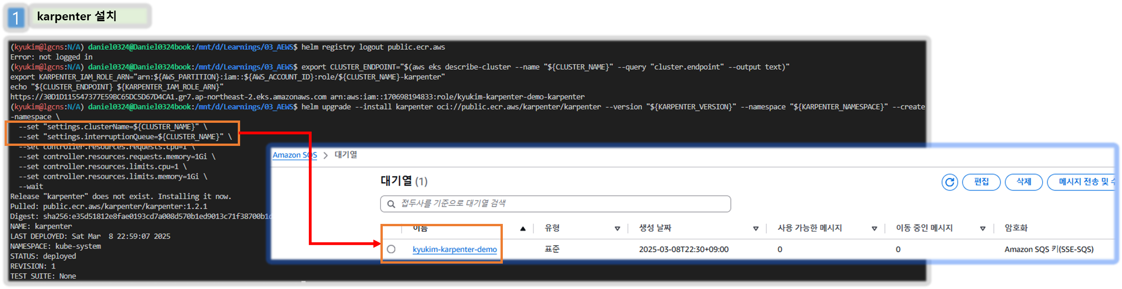Click the terminal line 'Error: not logged in'
Screen dimensions: 1122x289
pos(51,57)
